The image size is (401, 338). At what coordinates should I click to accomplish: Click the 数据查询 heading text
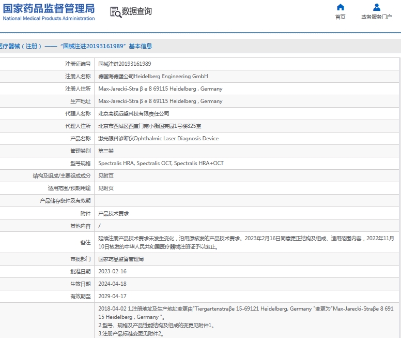[137, 11]
